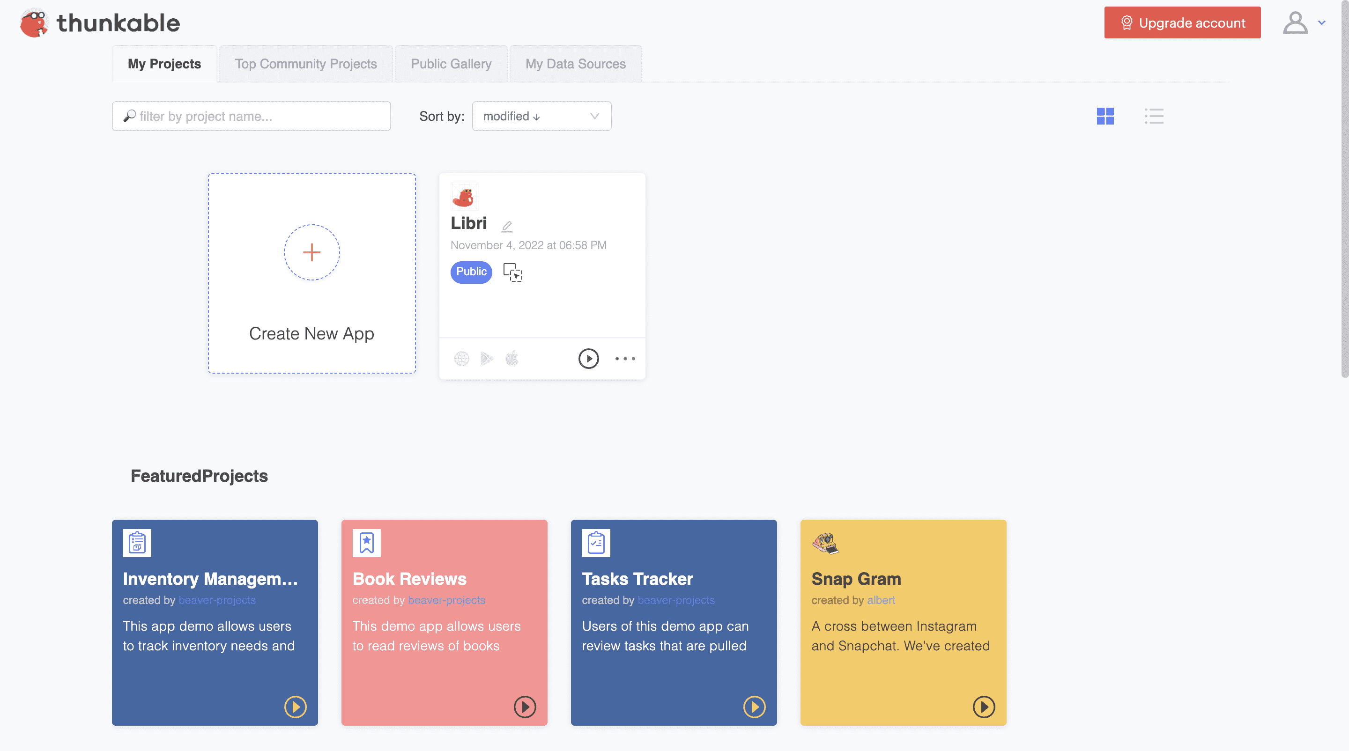Switch to grid view layout

[1105, 116]
